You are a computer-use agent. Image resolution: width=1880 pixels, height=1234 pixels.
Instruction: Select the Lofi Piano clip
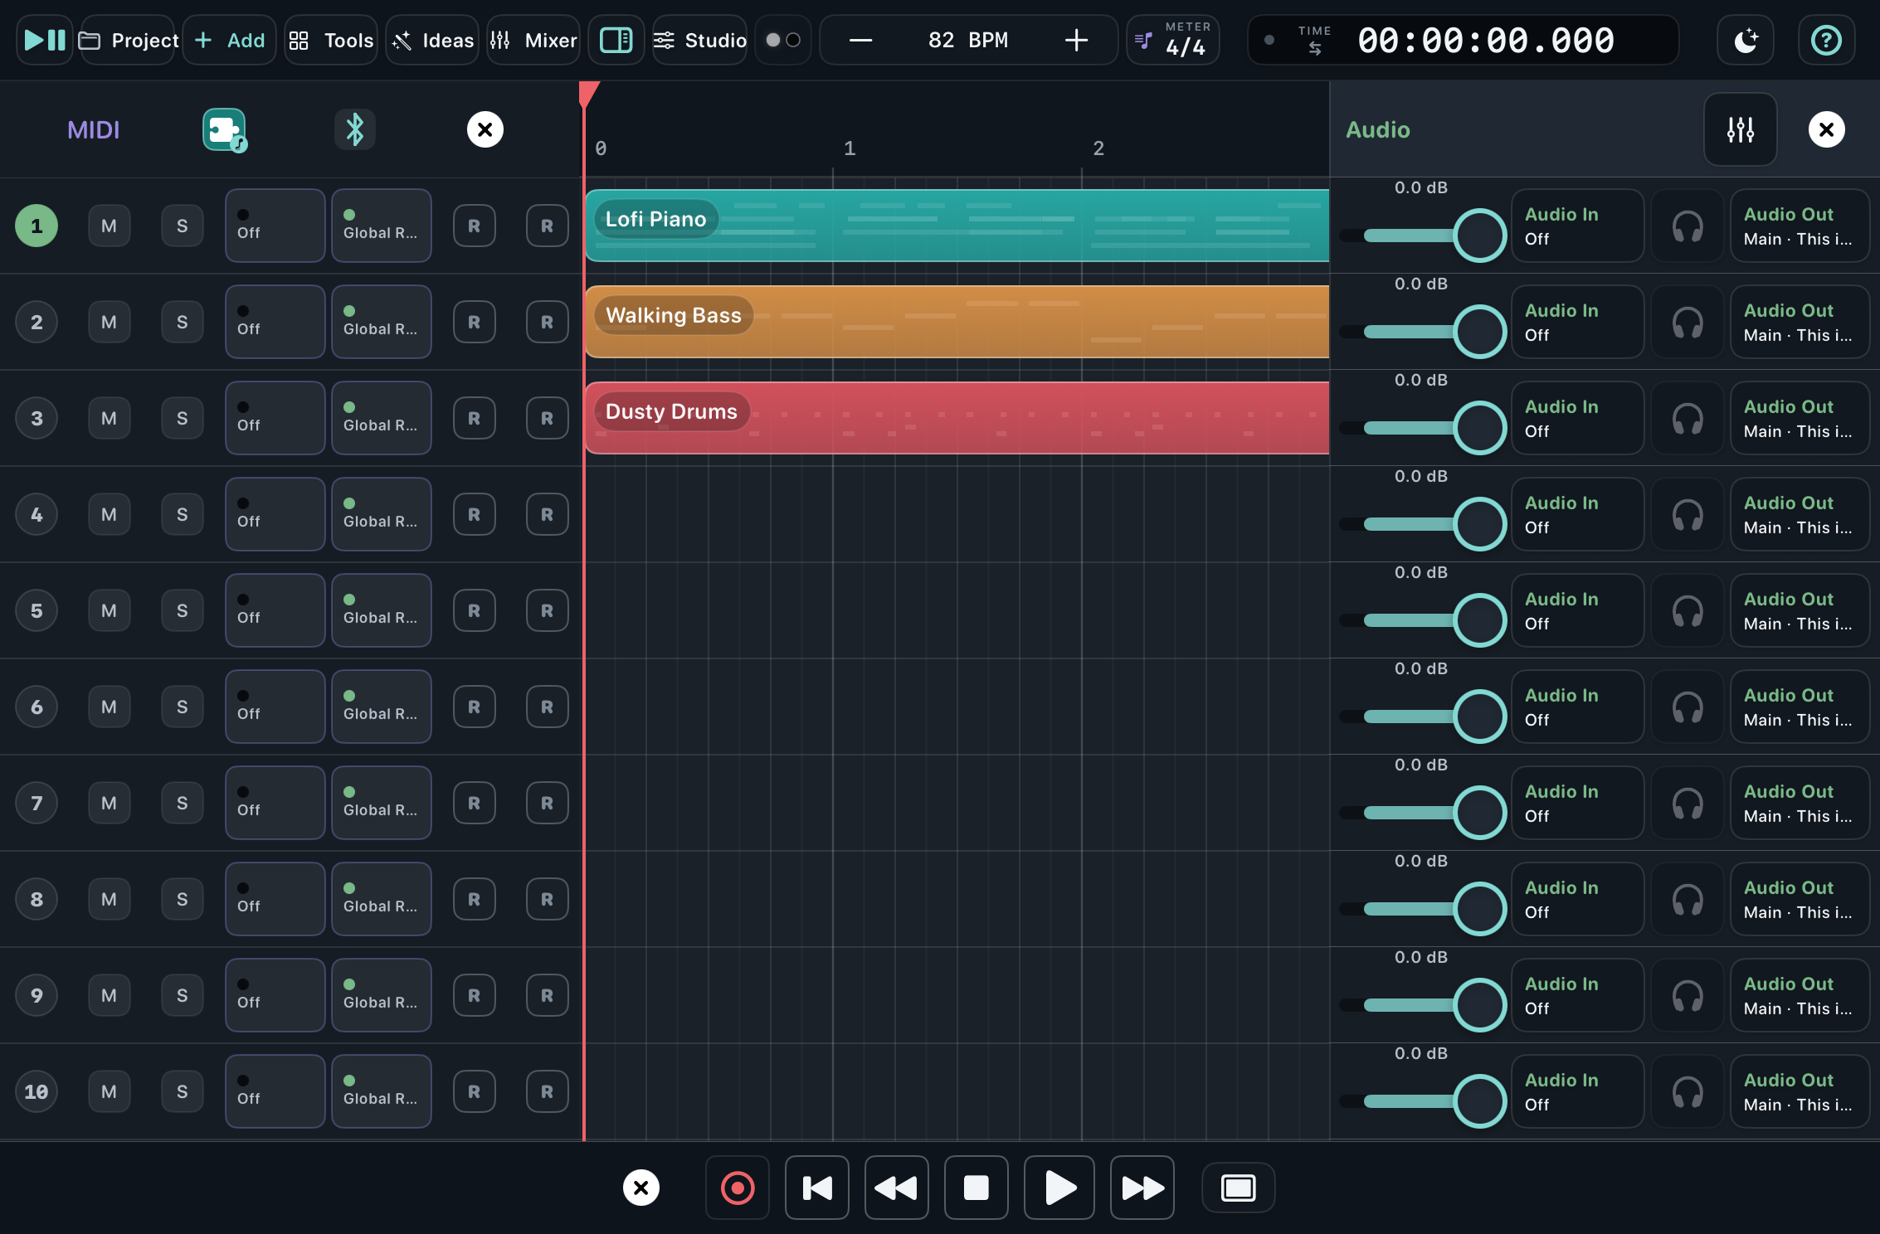pos(957,226)
